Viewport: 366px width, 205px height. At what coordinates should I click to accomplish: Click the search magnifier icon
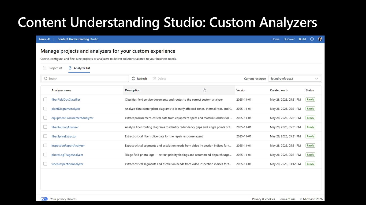pyautogui.click(x=46, y=78)
